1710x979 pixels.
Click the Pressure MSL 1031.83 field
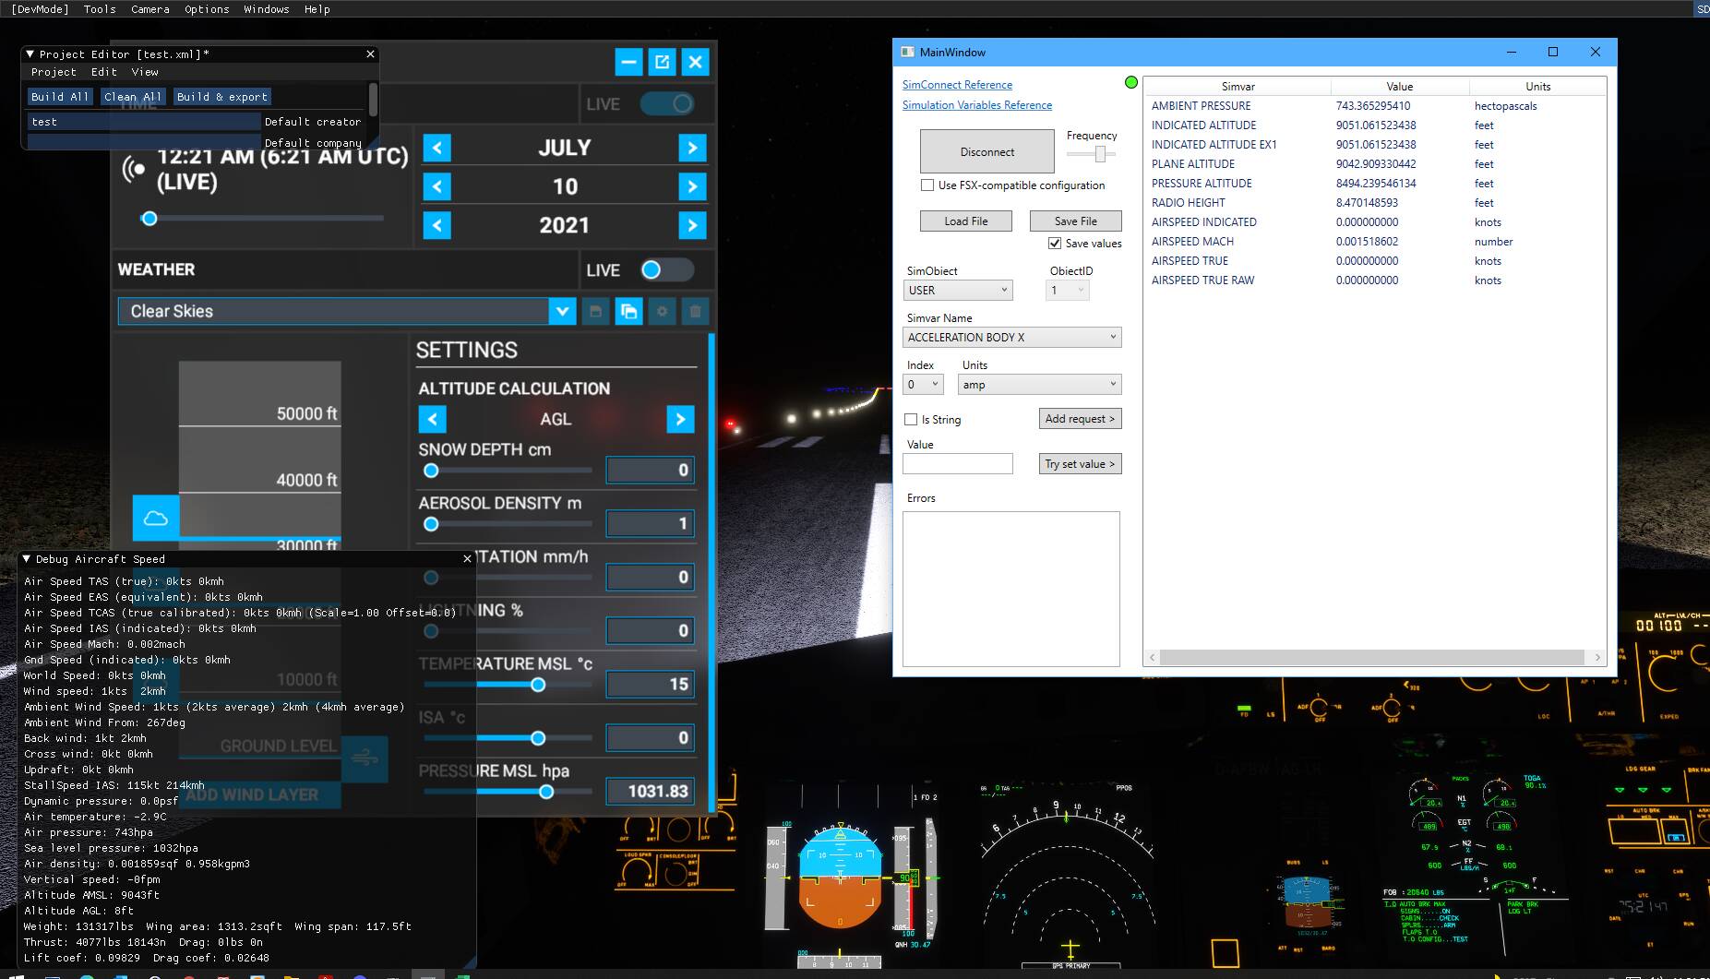click(x=651, y=791)
